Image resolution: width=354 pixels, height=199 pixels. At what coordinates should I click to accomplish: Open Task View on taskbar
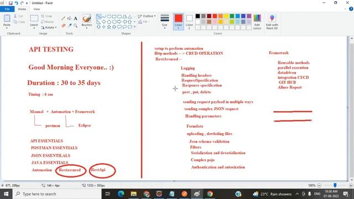pos(108,194)
